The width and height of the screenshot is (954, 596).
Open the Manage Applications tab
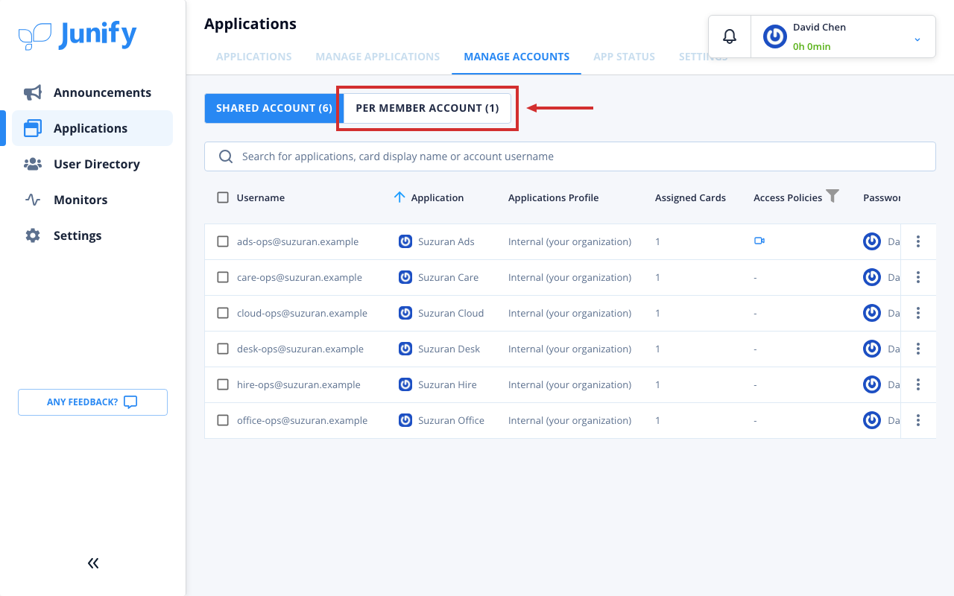(378, 57)
